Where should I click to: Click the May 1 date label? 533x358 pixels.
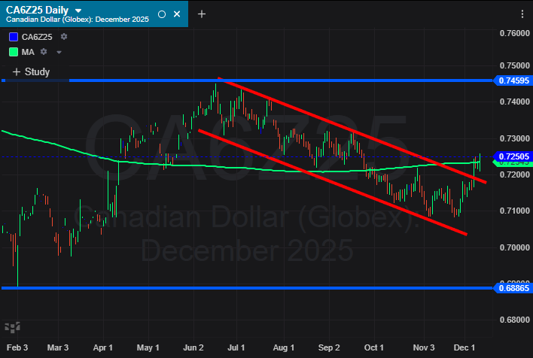pos(148,347)
